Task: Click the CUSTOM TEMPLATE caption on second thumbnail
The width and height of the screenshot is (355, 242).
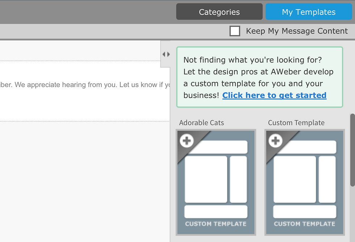Action: pyautogui.click(x=304, y=224)
